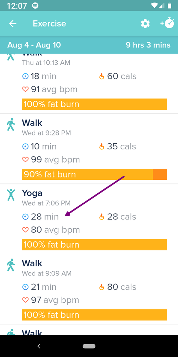Tap the 90% fat burn bar
Viewport: 178px width, 357px height.
[94, 174]
